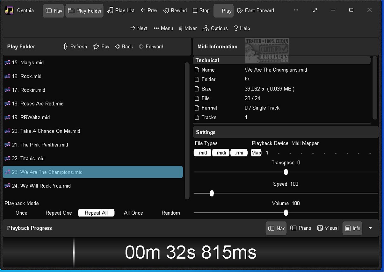The width and height of the screenshot is (384, 272).
Task: Show the Piano view panel
Action: 301,228
